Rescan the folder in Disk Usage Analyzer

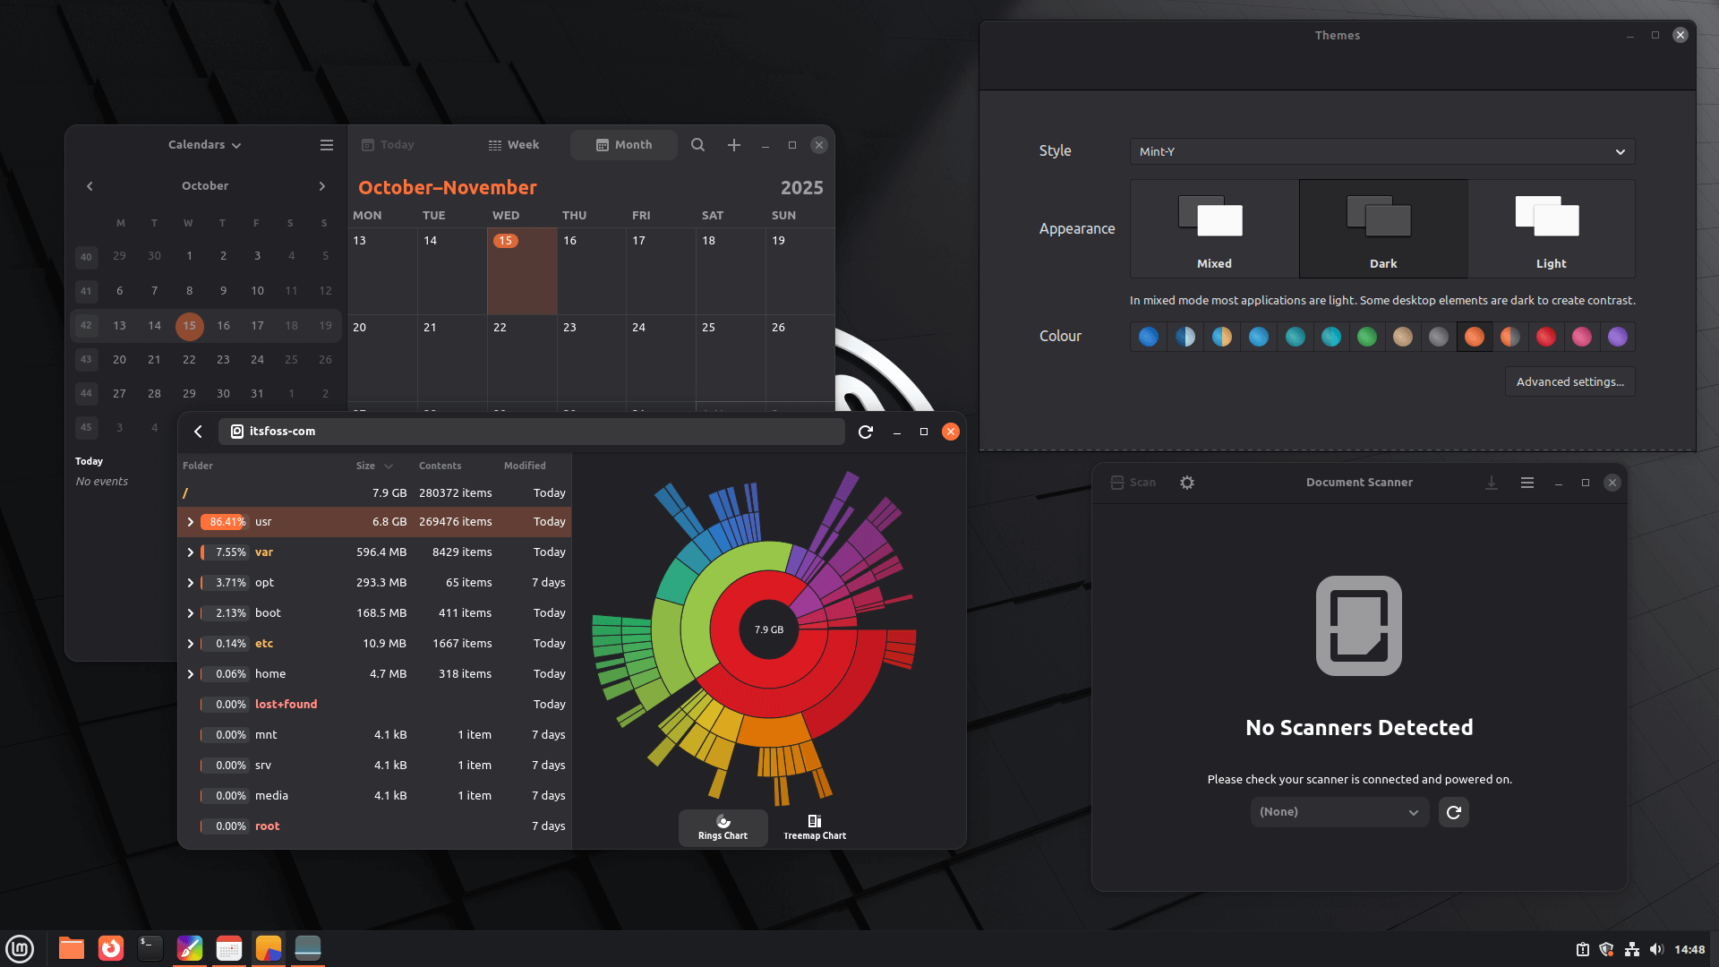point(865,432)
